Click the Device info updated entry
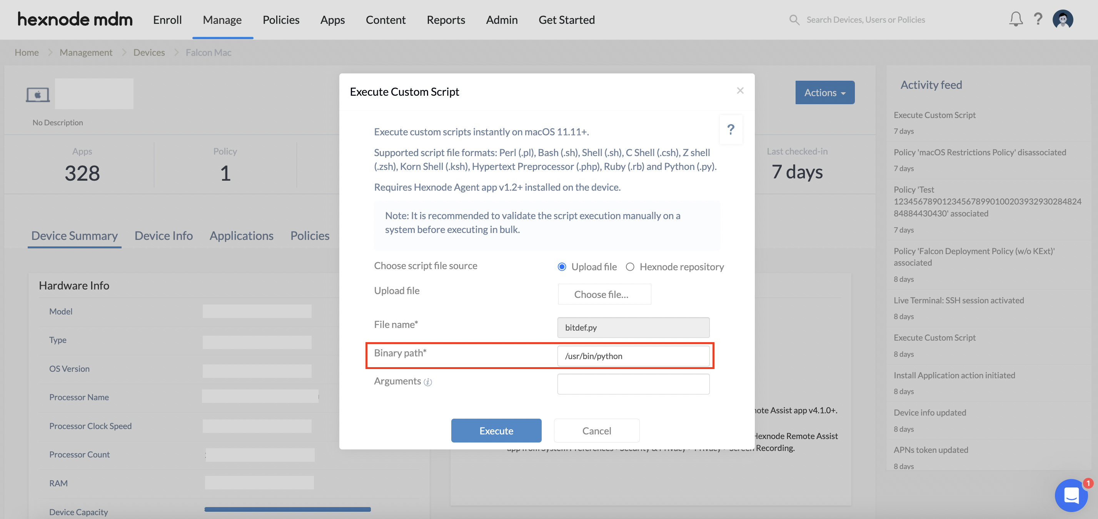Image resolution: width=1098 pixels, height=519 pixels. click(929, 413)
